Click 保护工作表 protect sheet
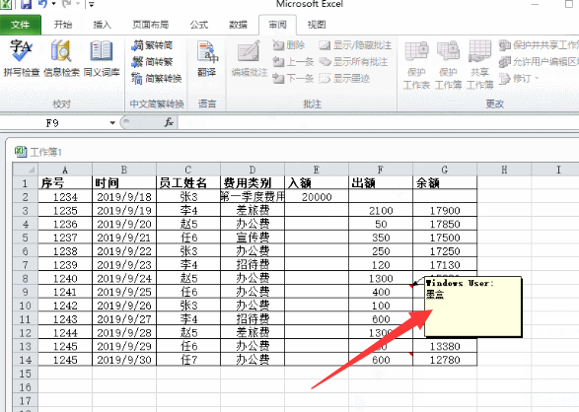This screenshot has width=579, height=412. [x=416, y=65]
